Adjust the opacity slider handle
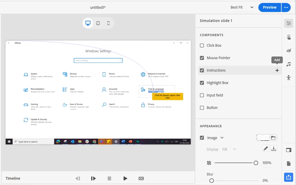Image resolution: width=296 pixels, height=185 pixels. [x=256, y=163]
